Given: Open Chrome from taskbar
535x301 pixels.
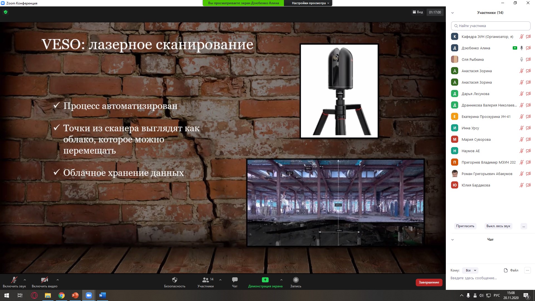Looking at the screenshot, I should pyautogui.click(x=62, y=295).
